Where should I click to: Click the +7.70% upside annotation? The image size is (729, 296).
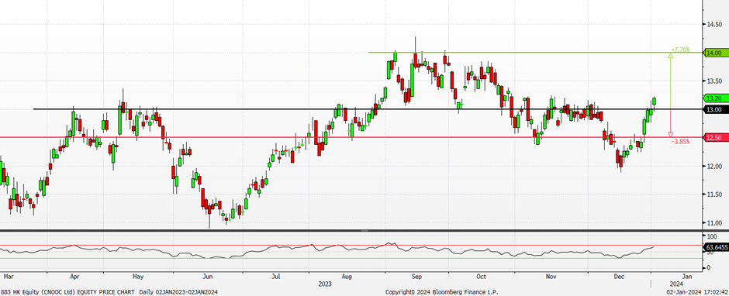click(x=680, y=50)
